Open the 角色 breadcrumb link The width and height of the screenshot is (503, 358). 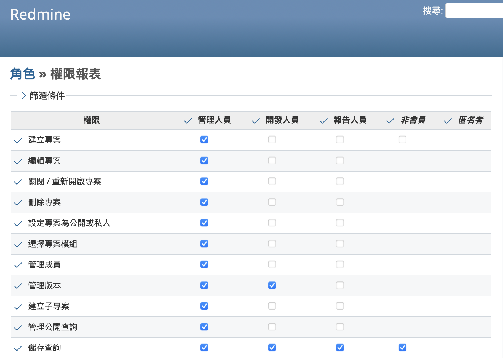click(23, 74)
